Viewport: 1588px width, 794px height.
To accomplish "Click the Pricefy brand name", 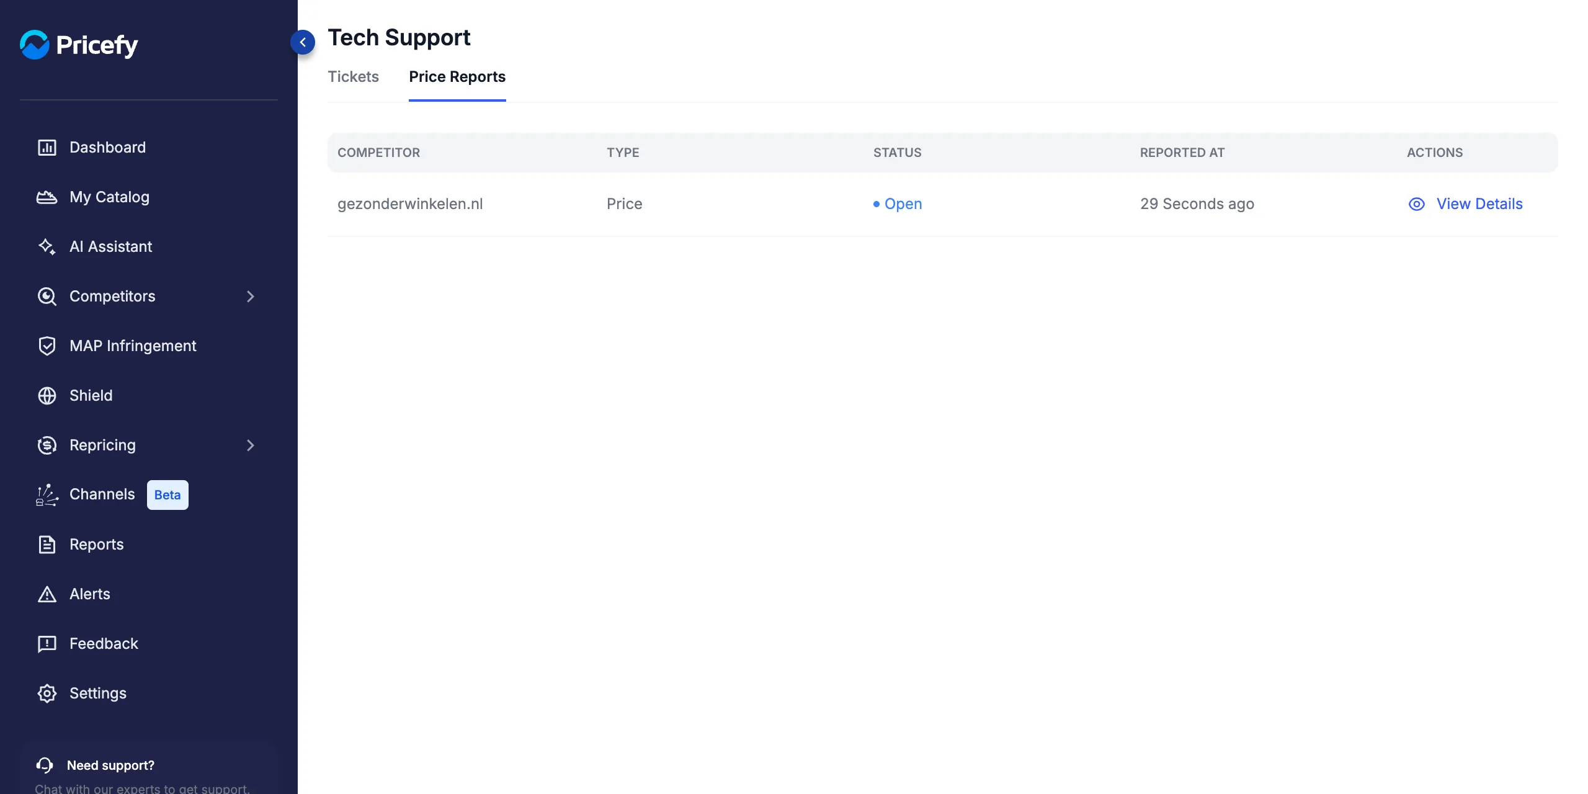I will click(x=97, y=45).
